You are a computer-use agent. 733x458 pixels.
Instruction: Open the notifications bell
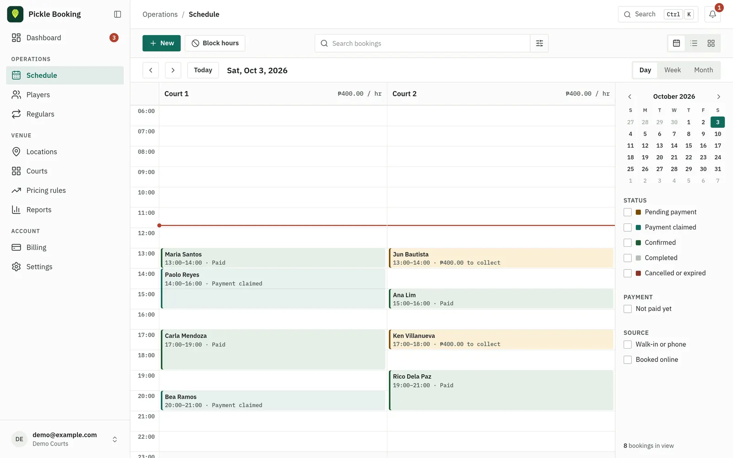click(x=712, y=14)
